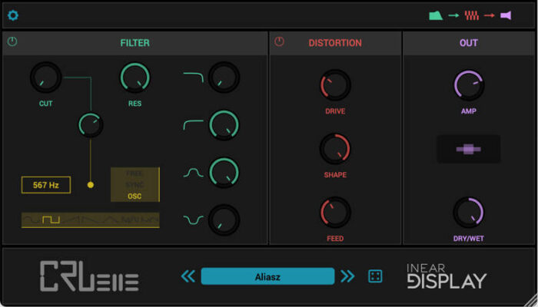Click the band-pass filter curve icon

193,173
